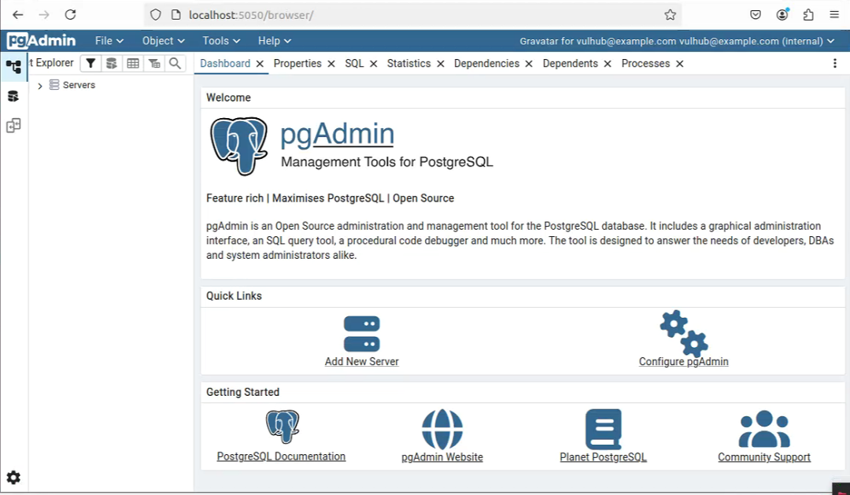Close the SQL tab
This screenshot has height=495, width=850.
[x=374, y=64]
